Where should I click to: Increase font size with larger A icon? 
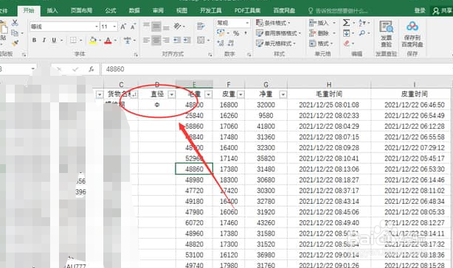[x=123, y=27]
